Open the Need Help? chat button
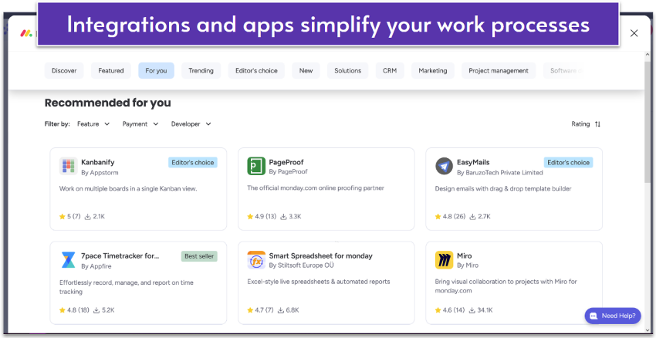 (x=613, y=316)
